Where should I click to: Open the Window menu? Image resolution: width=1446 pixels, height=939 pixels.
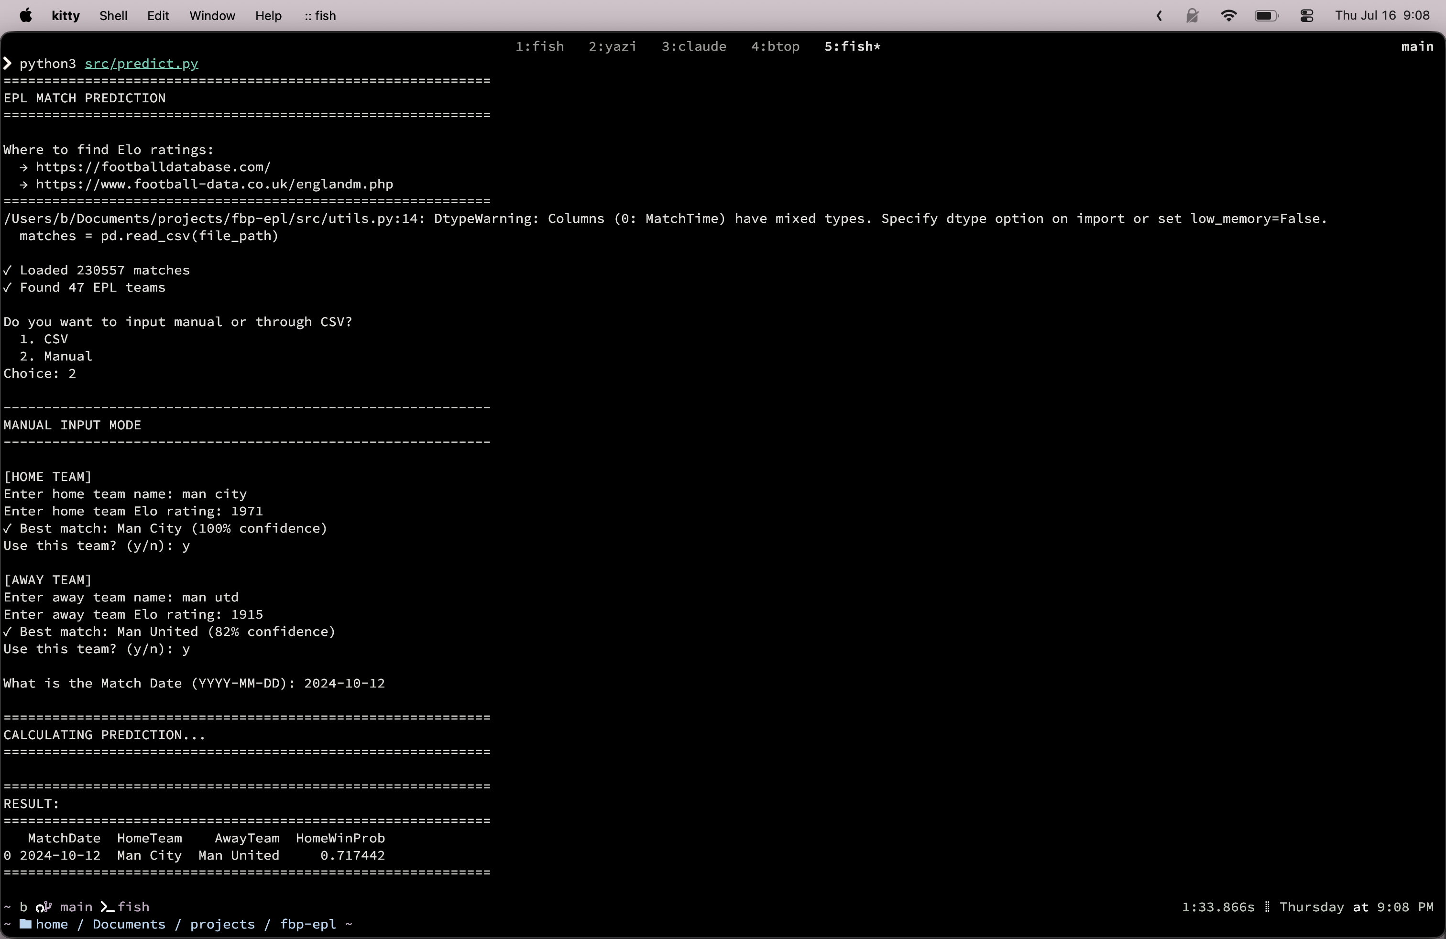coord(212,16)
